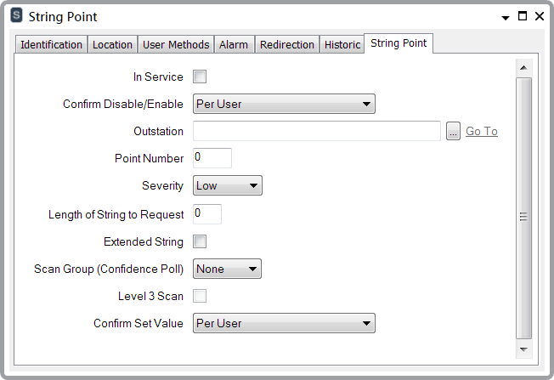
Task: Toggle the Extended String checkbox
Action: coord(200,241)
